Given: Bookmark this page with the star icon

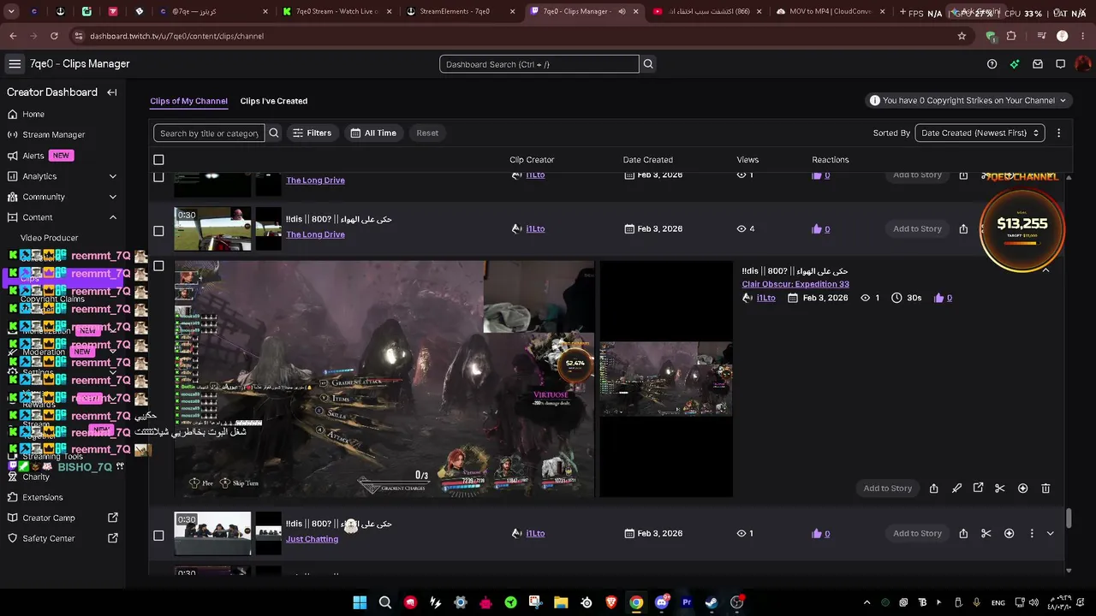Looking at the screenshot, I should [962, 36].
